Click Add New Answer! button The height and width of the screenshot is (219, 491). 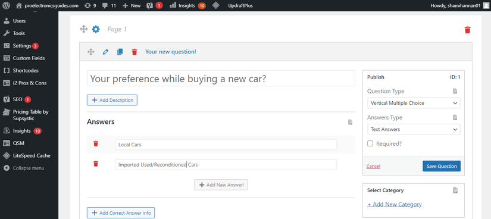point(221,185)
